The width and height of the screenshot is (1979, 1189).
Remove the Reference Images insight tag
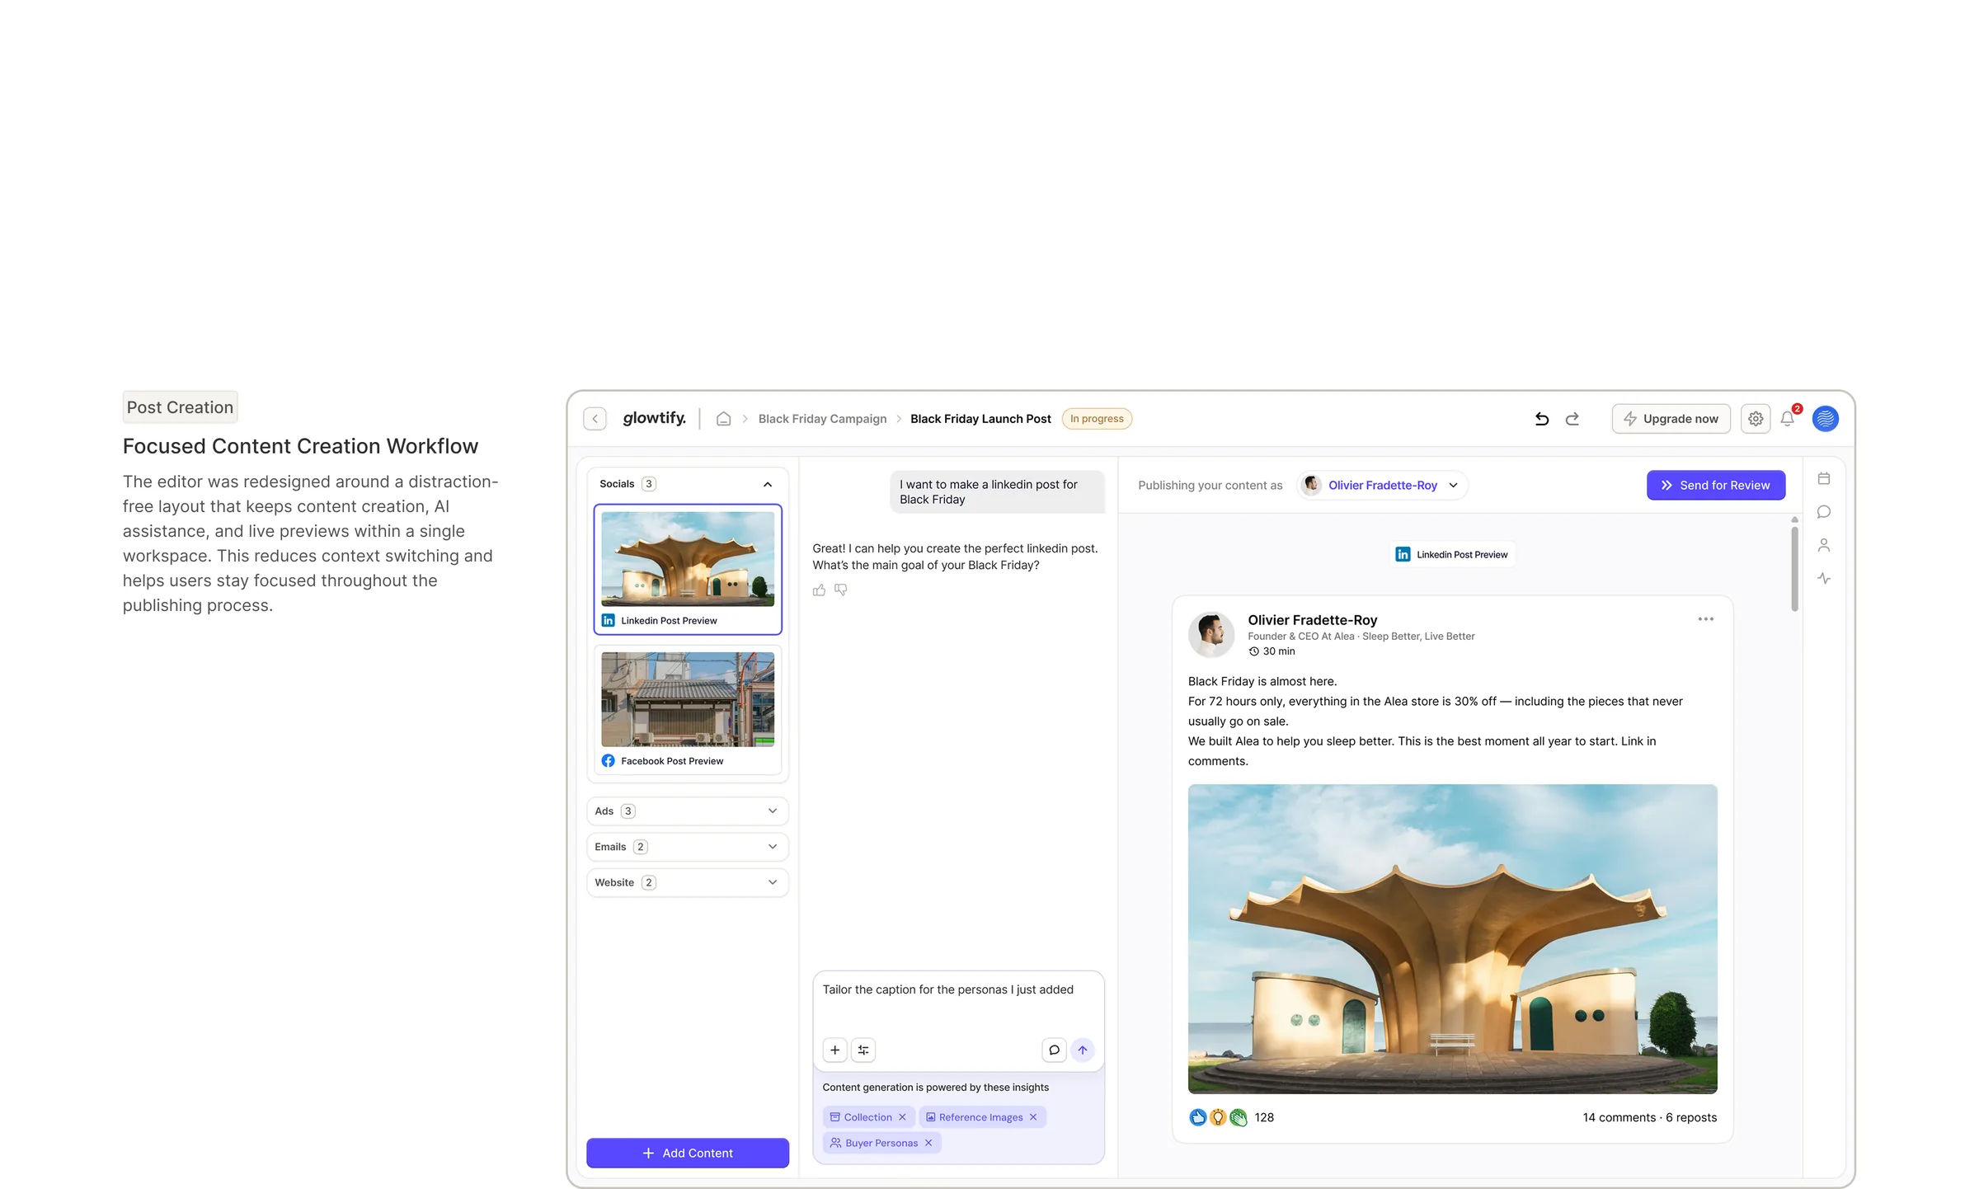click(x=1033, y=1117)
